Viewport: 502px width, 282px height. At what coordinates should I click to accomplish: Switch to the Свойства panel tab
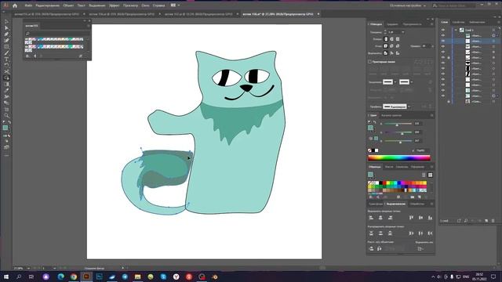tap(458, 22)
